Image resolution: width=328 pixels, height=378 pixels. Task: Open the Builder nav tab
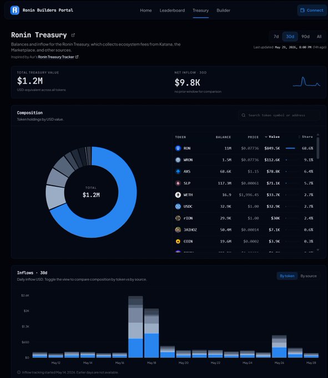(223, 11)
